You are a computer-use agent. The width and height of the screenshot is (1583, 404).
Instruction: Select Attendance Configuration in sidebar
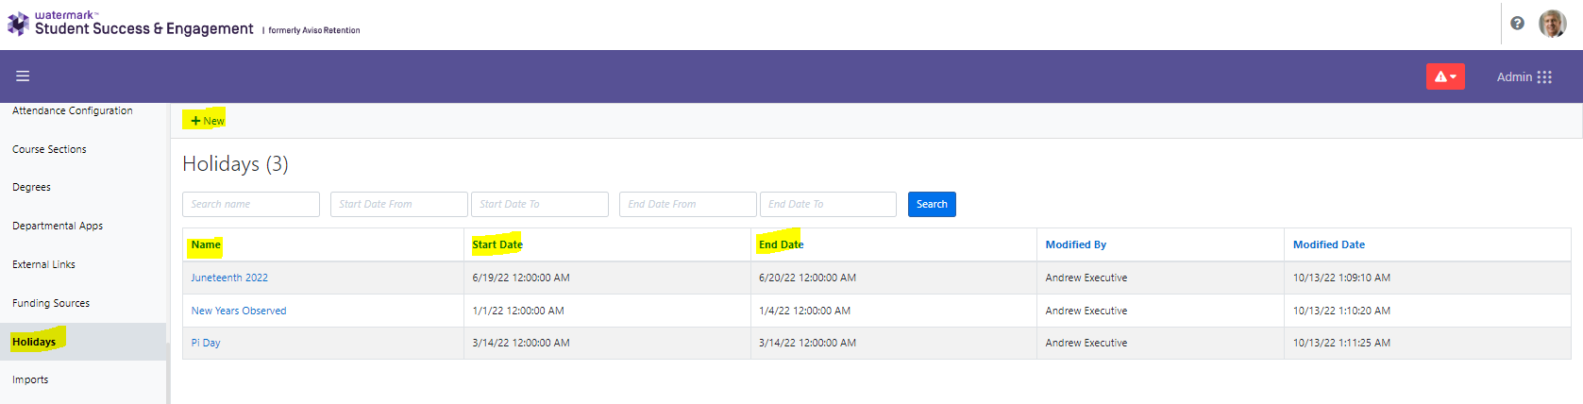point(73,110)
